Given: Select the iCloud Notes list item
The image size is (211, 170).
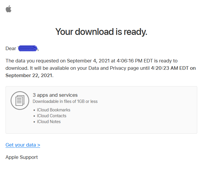Looking at the screenshot, I should [x=49, y=122].
